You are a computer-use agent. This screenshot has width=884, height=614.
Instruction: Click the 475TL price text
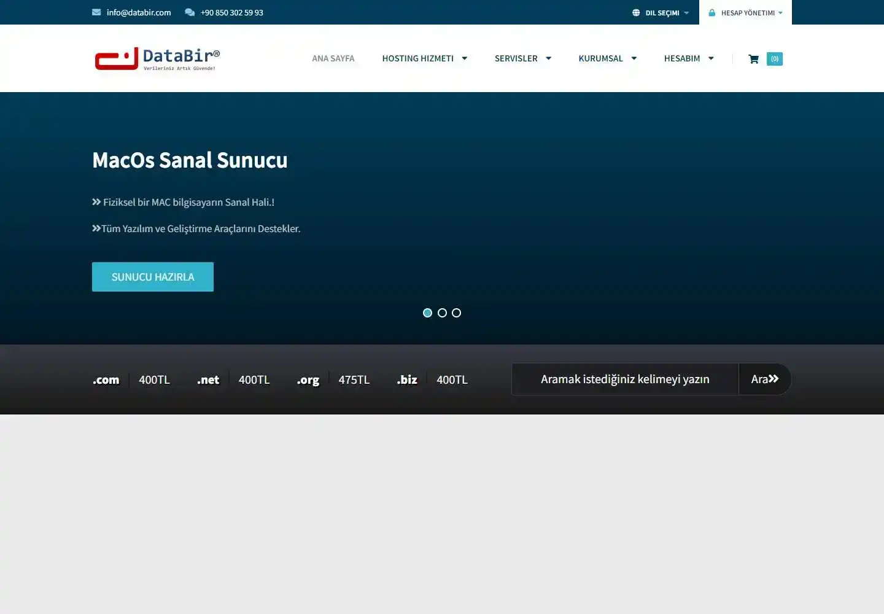coord(354,379)
